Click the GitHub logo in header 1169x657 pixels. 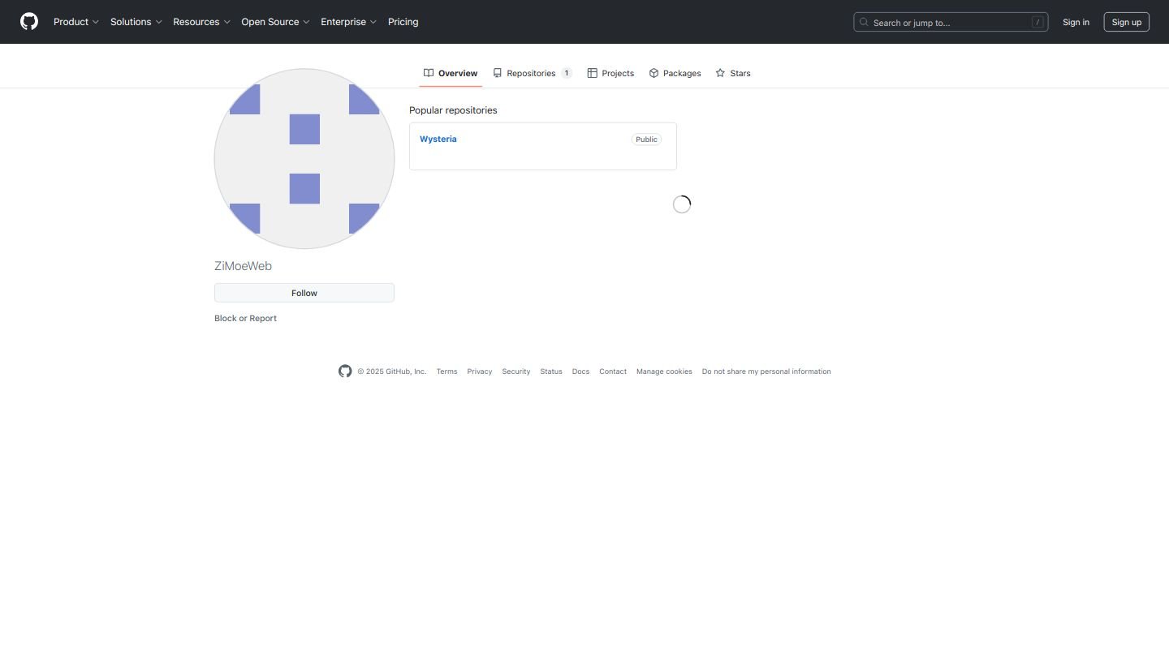point(29,22)
